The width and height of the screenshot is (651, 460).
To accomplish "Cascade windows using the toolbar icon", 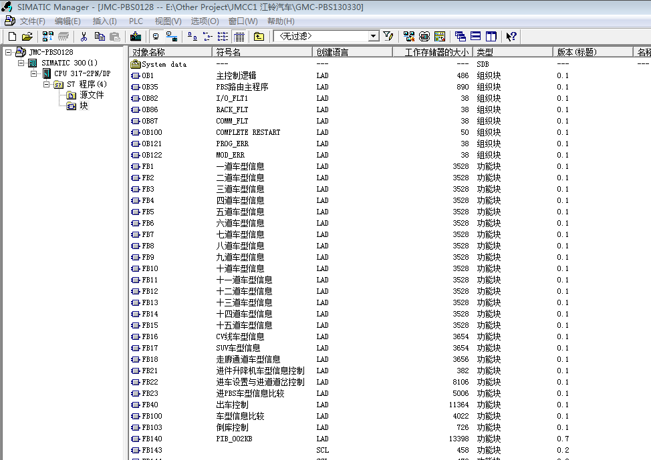I will click(460, 37).
